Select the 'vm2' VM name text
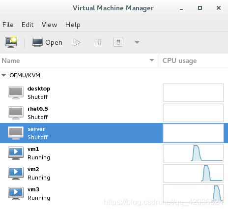 click(33, 169)
